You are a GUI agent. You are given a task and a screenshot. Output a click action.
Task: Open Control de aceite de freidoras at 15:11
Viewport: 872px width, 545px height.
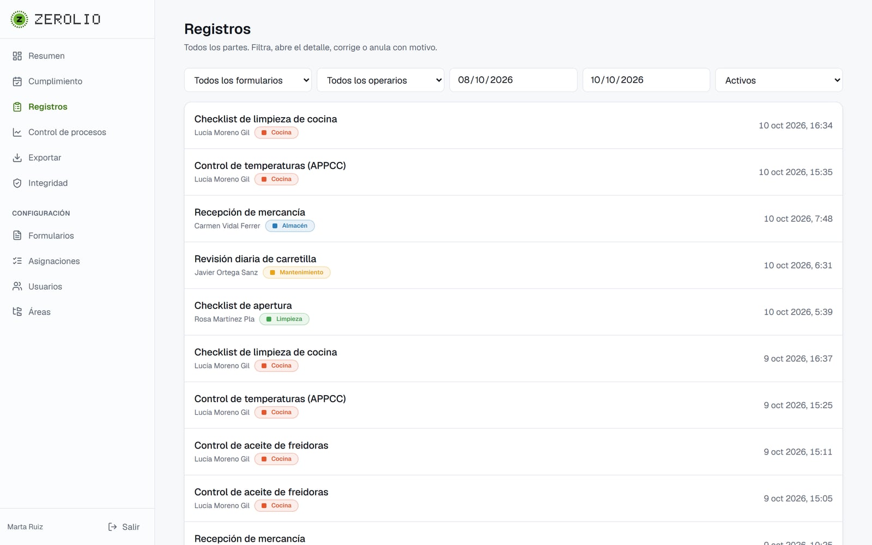click(513, 452)
